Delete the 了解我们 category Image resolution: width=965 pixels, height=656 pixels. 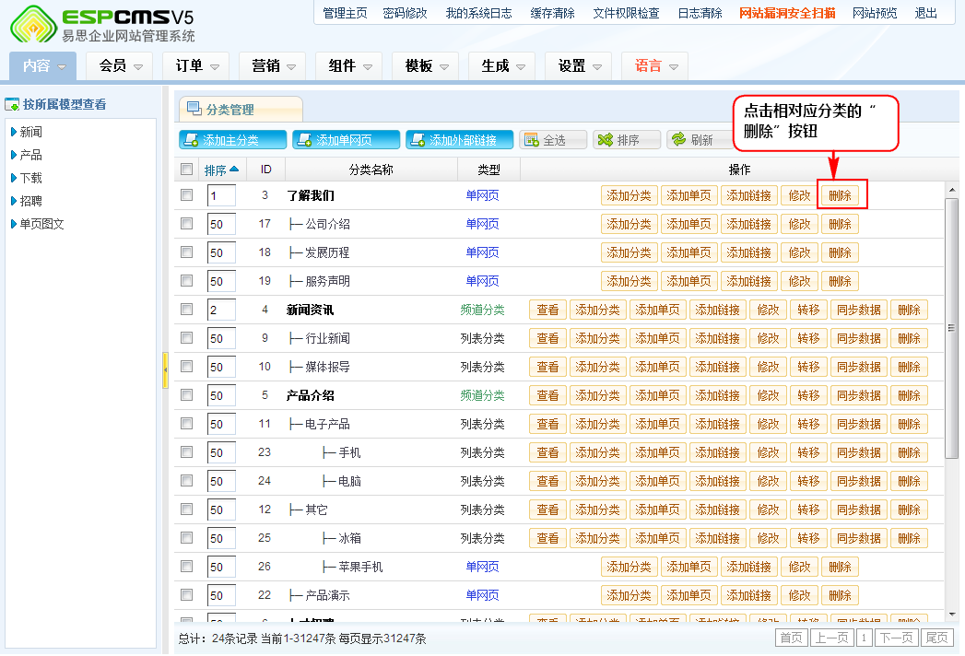pos(840,195)
